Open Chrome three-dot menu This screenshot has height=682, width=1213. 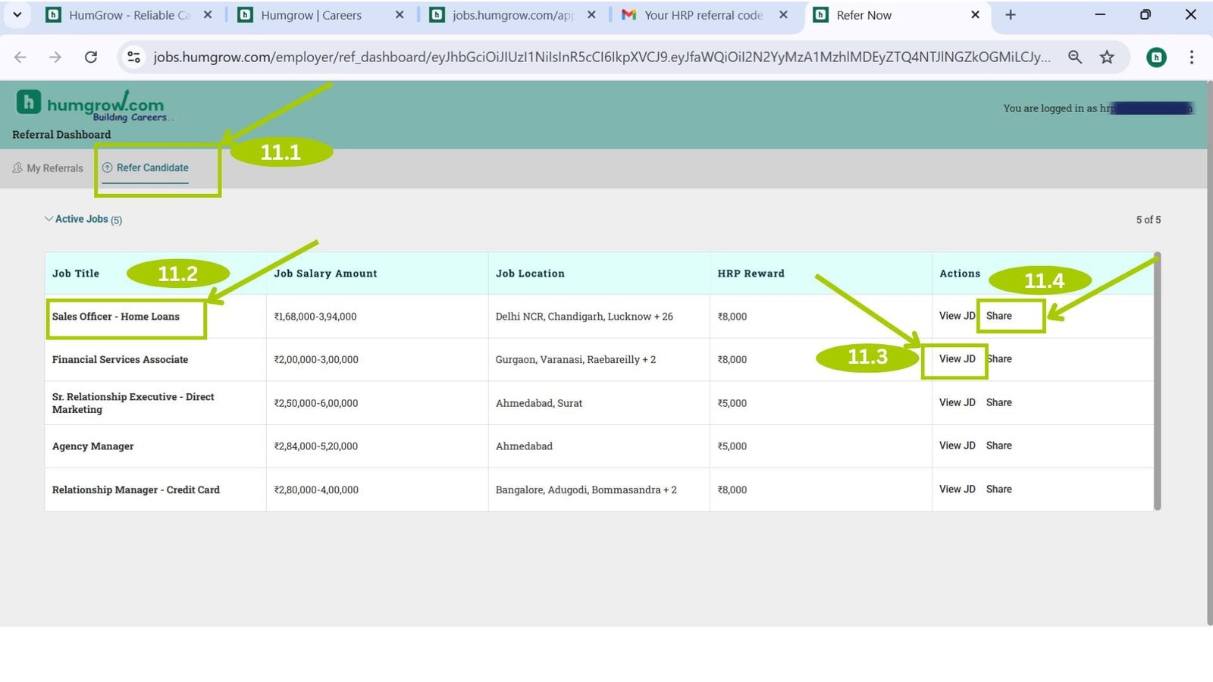[1192, 57]
